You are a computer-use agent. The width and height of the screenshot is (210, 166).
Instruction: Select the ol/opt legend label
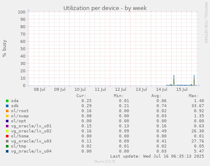pyautogui.click(x=19, y=121)
